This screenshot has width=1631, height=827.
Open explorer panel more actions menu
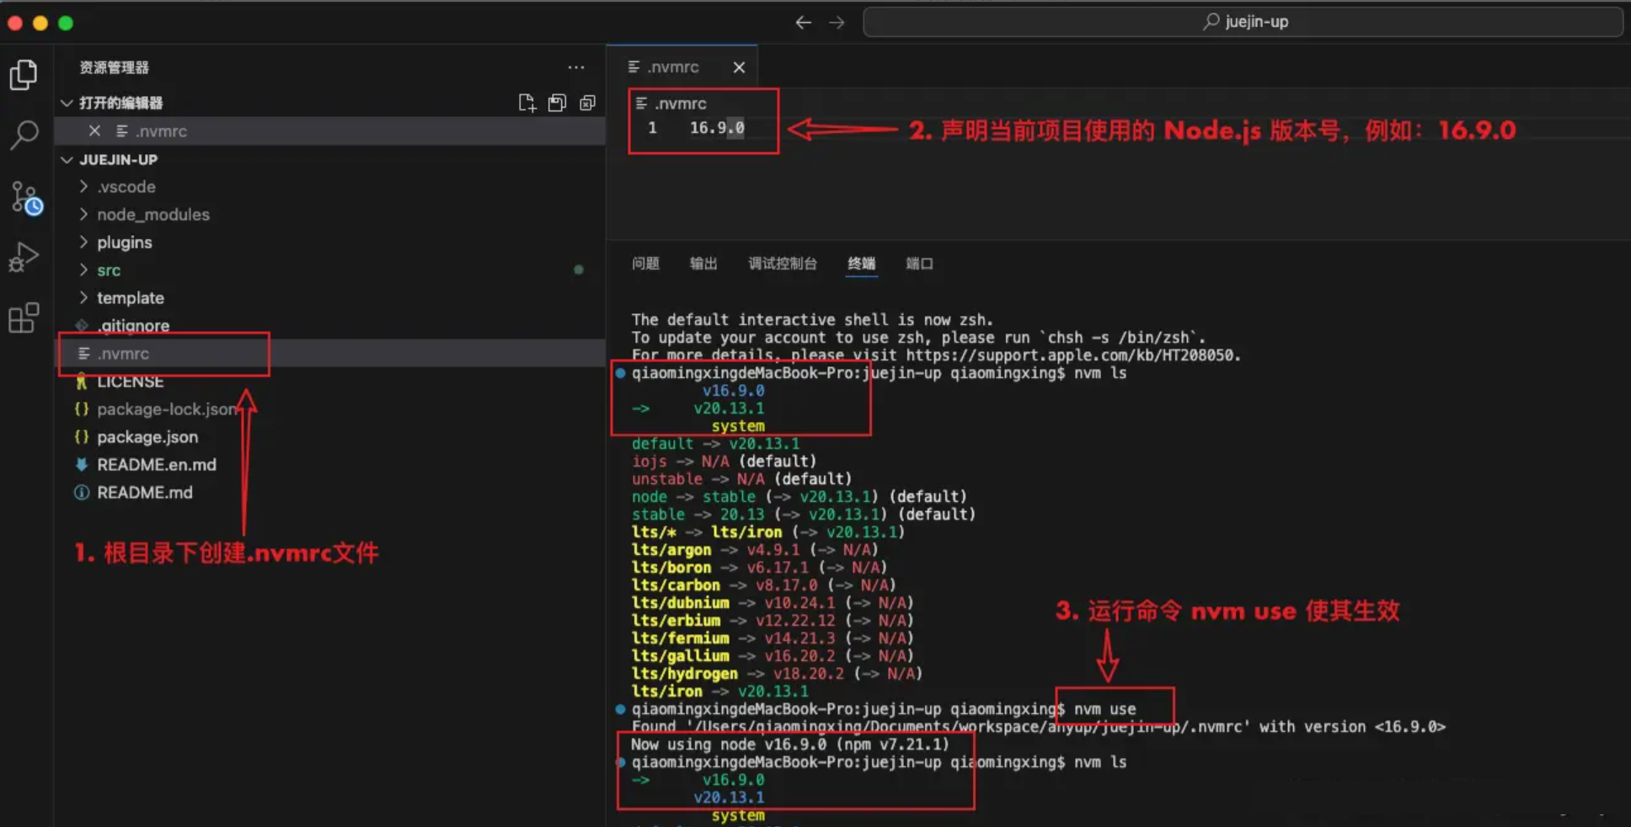click(x=576, y=67)
